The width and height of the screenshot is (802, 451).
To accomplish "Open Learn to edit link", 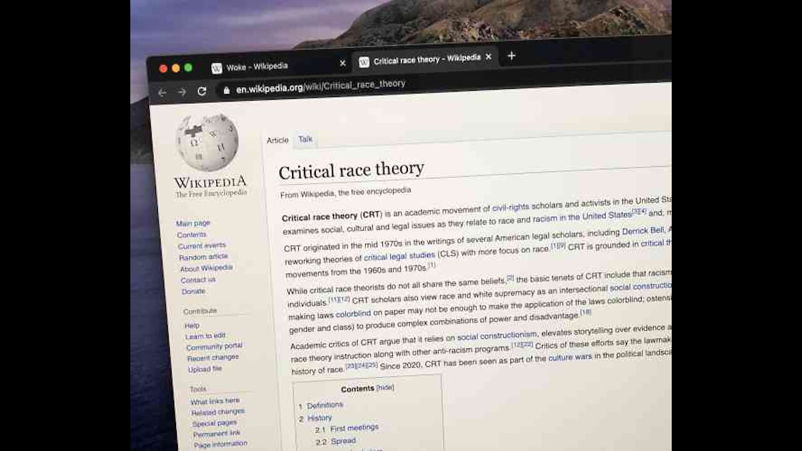I will 206,336.
